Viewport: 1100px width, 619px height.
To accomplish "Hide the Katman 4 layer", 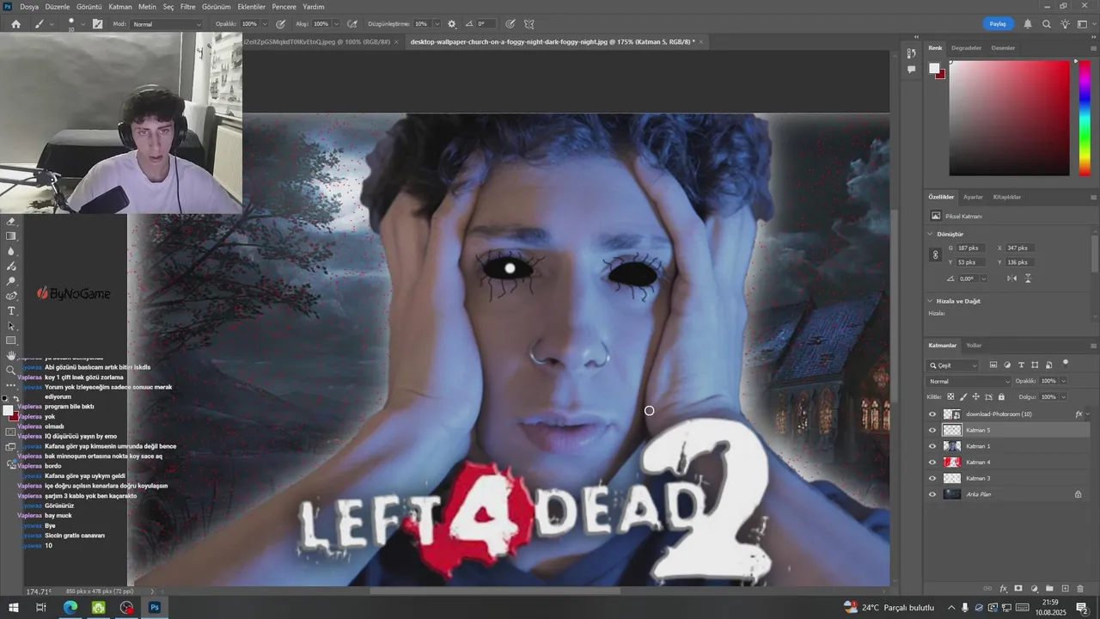I will pos(932,462).
